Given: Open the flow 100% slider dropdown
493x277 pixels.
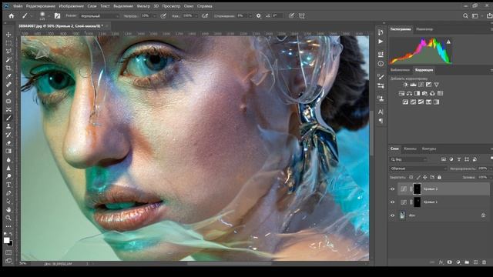Looking at the screenshot, I should pos(196,16).
